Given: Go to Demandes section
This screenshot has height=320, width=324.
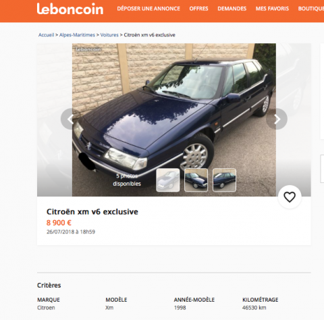Looking at the screenshot, I should [232, 9].
